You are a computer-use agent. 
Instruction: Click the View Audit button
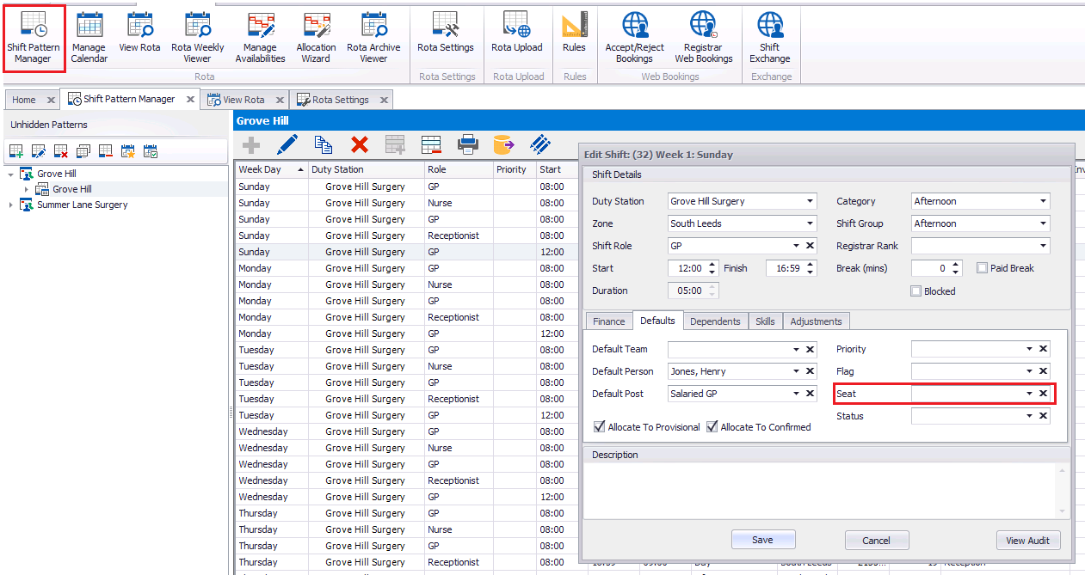1027,541
